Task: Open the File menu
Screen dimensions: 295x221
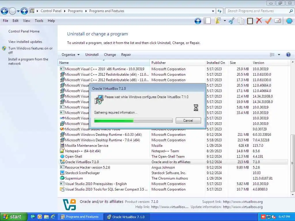Action: pos(5,21)
